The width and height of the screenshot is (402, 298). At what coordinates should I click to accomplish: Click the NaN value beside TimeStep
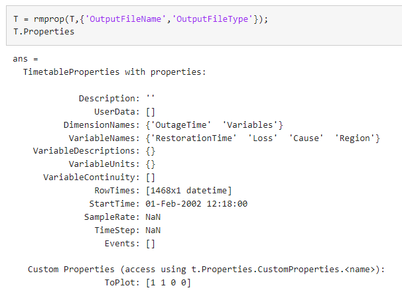coord(153,230)
